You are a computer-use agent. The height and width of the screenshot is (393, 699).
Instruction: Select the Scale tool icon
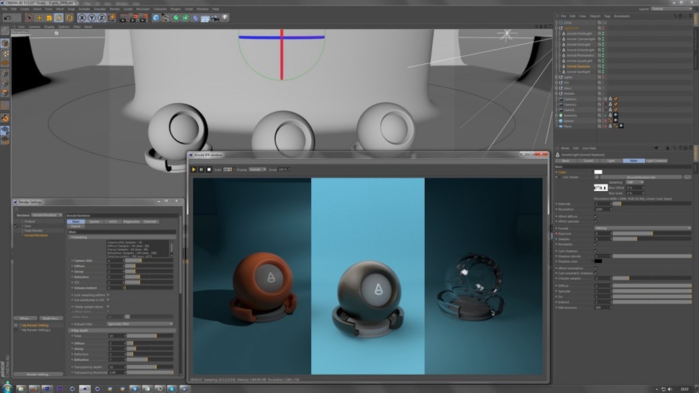[x=49, y=18]
